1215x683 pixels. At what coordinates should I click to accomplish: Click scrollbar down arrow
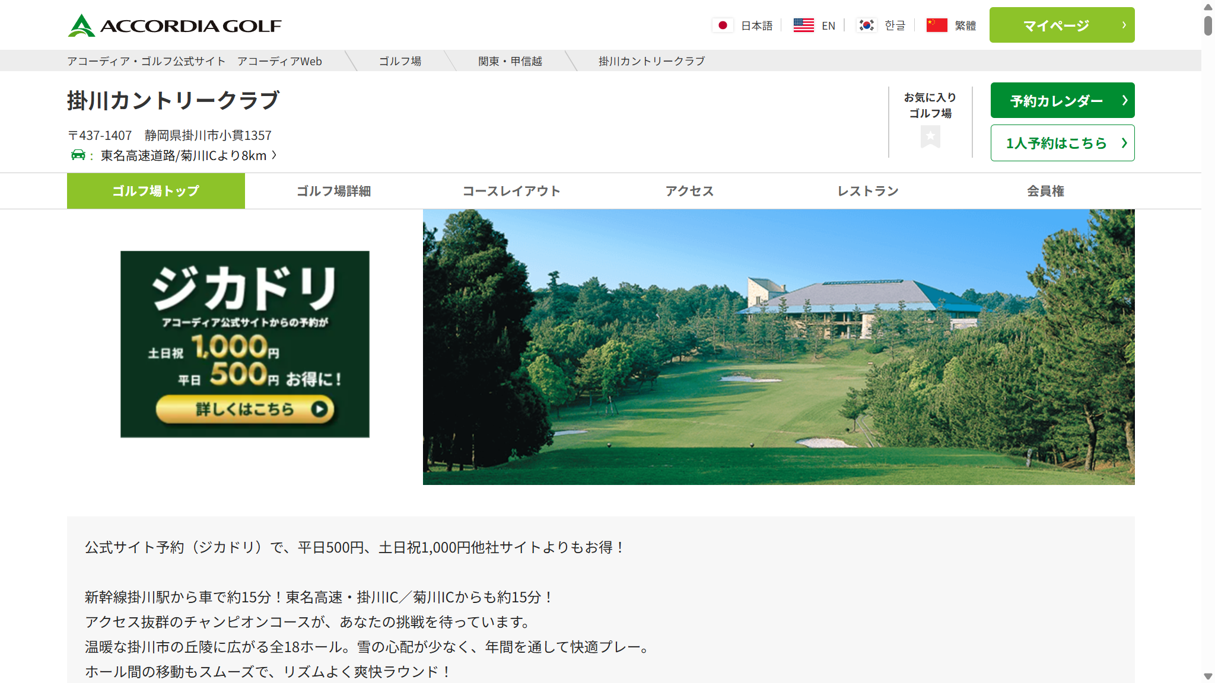click(x=1208, y=676)
